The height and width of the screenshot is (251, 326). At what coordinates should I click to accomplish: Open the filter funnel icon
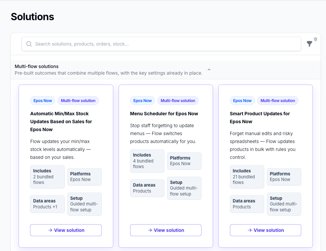309,44
